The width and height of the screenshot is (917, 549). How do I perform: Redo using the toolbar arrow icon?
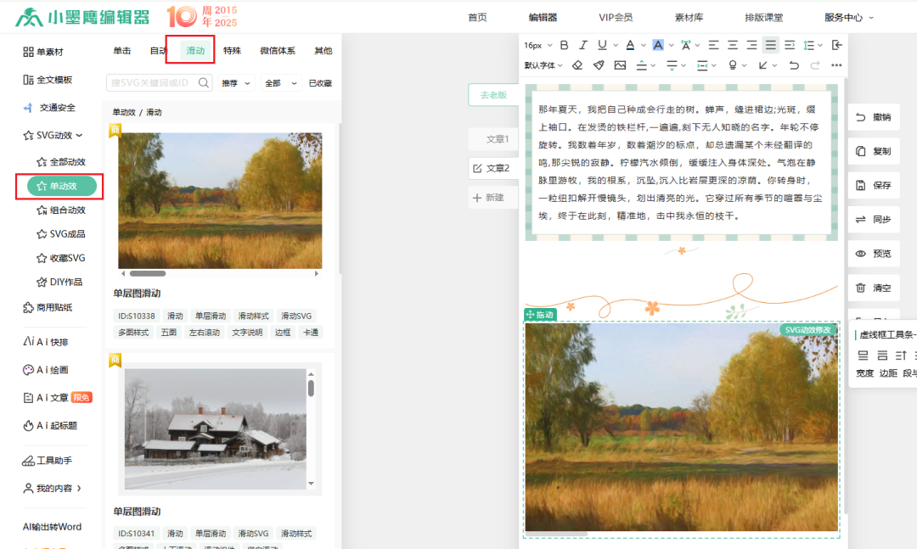[x=814, y=64]
